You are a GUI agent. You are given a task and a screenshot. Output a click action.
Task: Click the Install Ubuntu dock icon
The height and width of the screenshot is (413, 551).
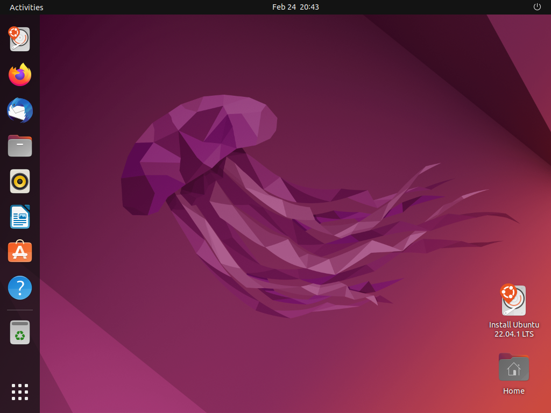tap(20, 39)
